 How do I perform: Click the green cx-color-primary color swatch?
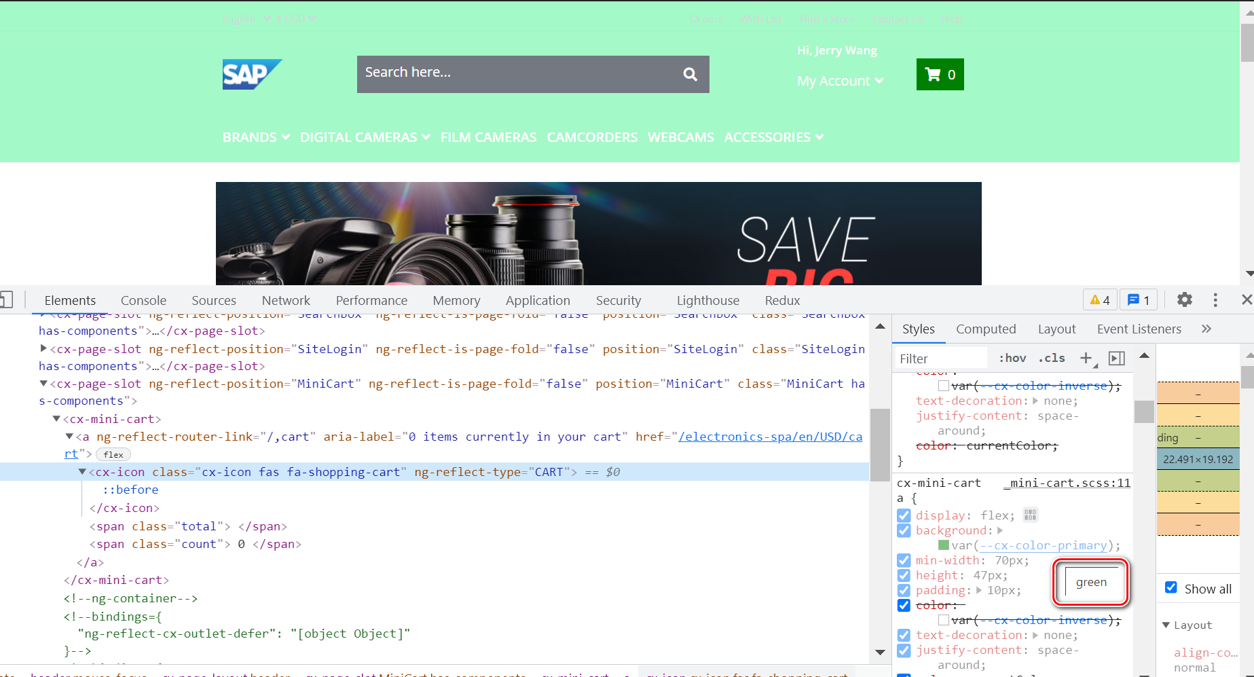coord(943,545)
